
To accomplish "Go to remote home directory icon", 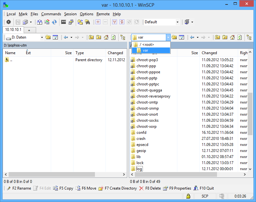I will coord(232,37).
